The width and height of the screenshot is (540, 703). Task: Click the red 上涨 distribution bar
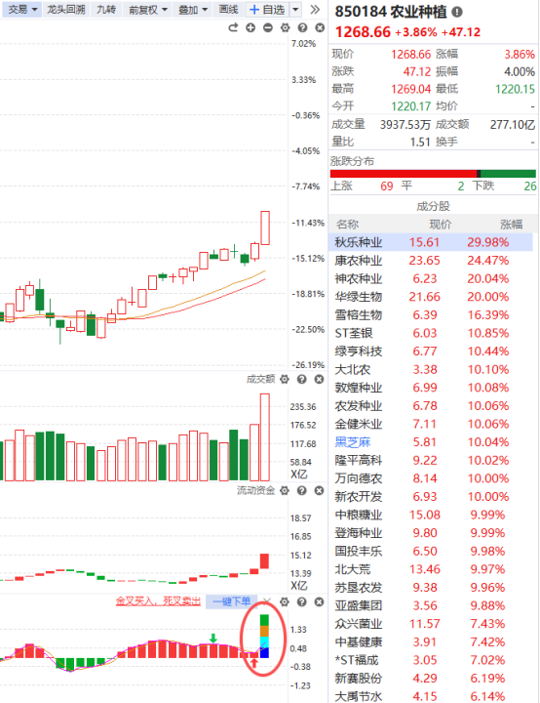click(404, 174)
